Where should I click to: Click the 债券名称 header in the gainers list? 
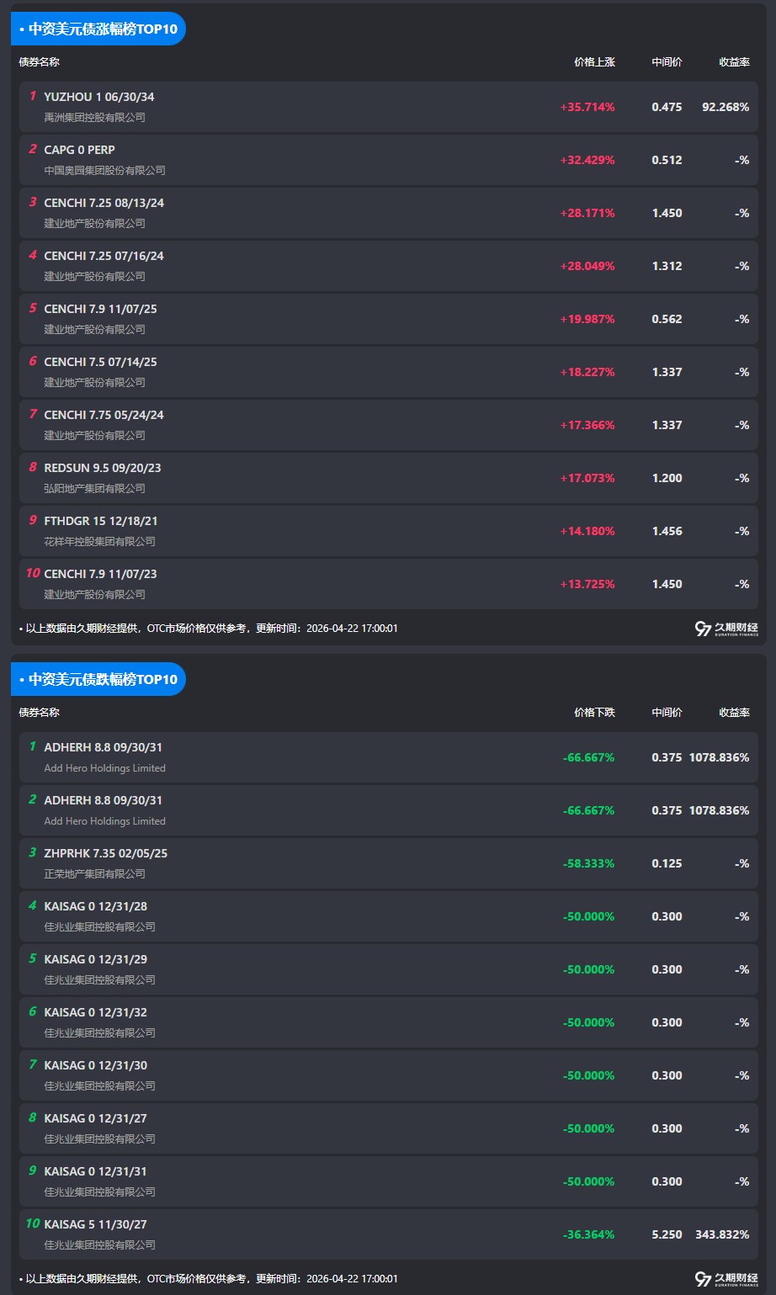tap(40, 62)
